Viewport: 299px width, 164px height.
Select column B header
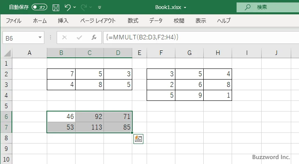pos(61,53)
